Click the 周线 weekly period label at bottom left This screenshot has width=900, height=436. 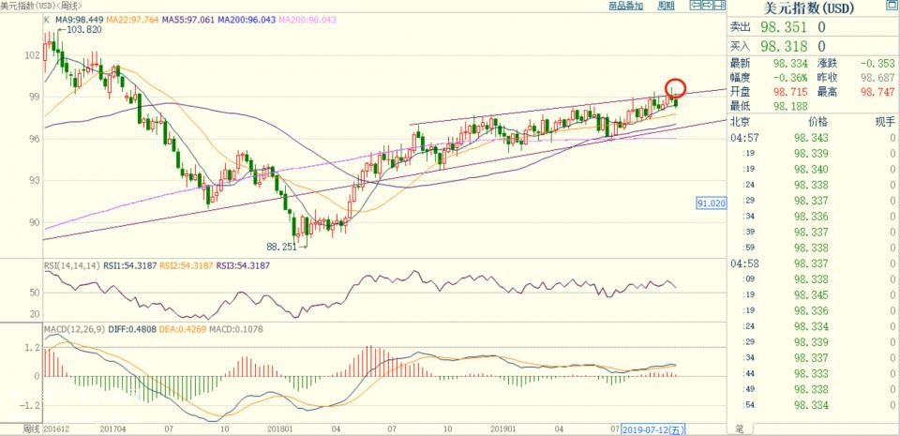tap(32, 428)
